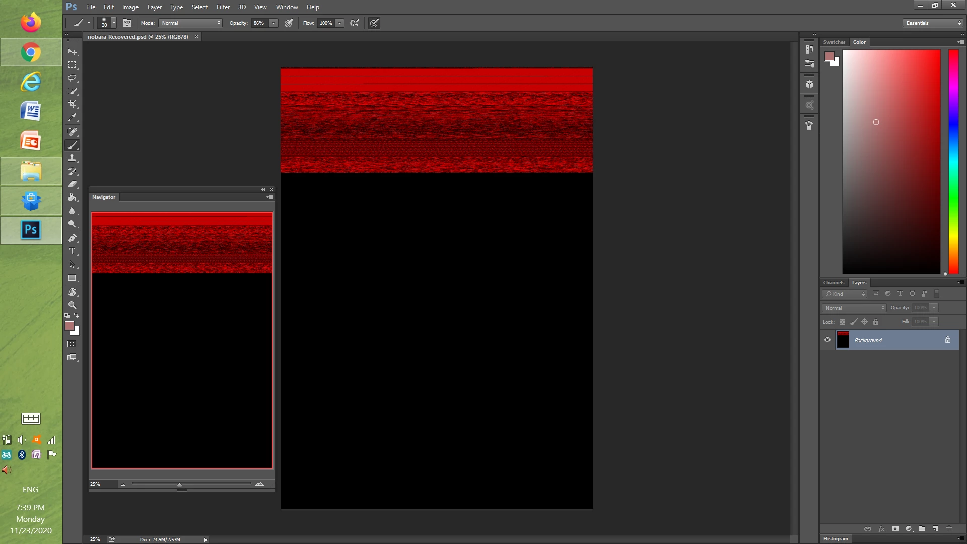The width and height of the screenshot is (967, 544).
Task: Click the foreground color swatch in toolbar
Action: click(x=70, y=326)
